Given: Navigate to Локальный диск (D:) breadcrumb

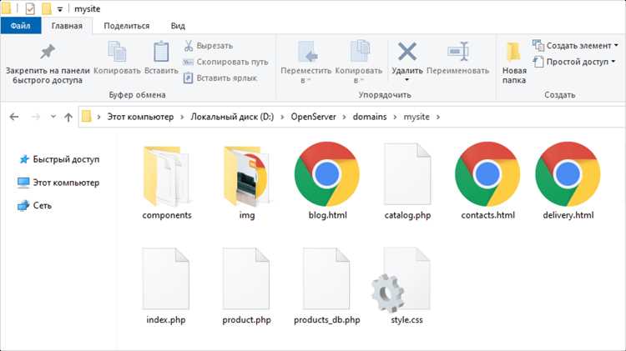Looking at the screenshot, I should tap(232, 117).
